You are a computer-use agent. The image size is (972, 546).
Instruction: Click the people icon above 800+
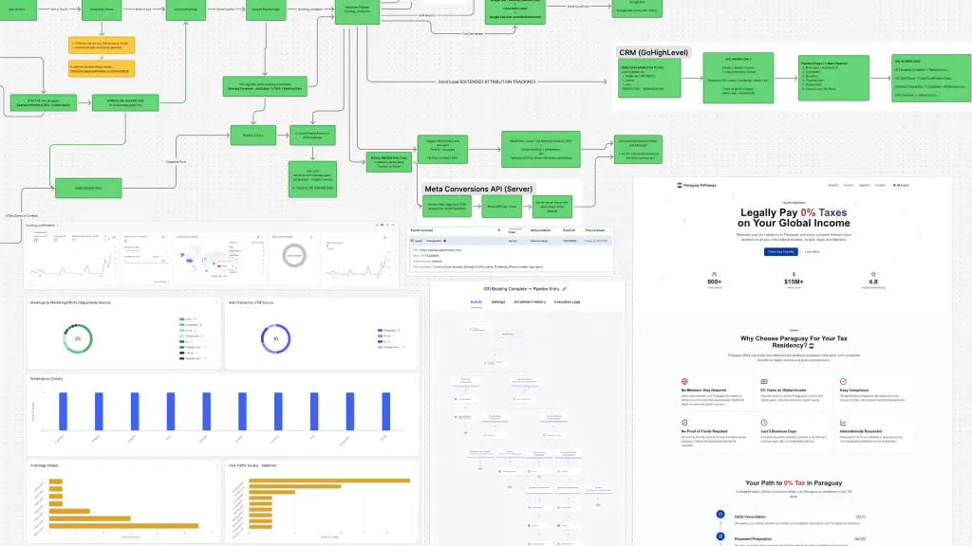714,274
